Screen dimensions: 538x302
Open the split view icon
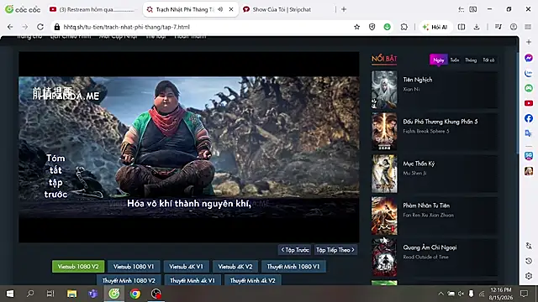tap(462, 27)
